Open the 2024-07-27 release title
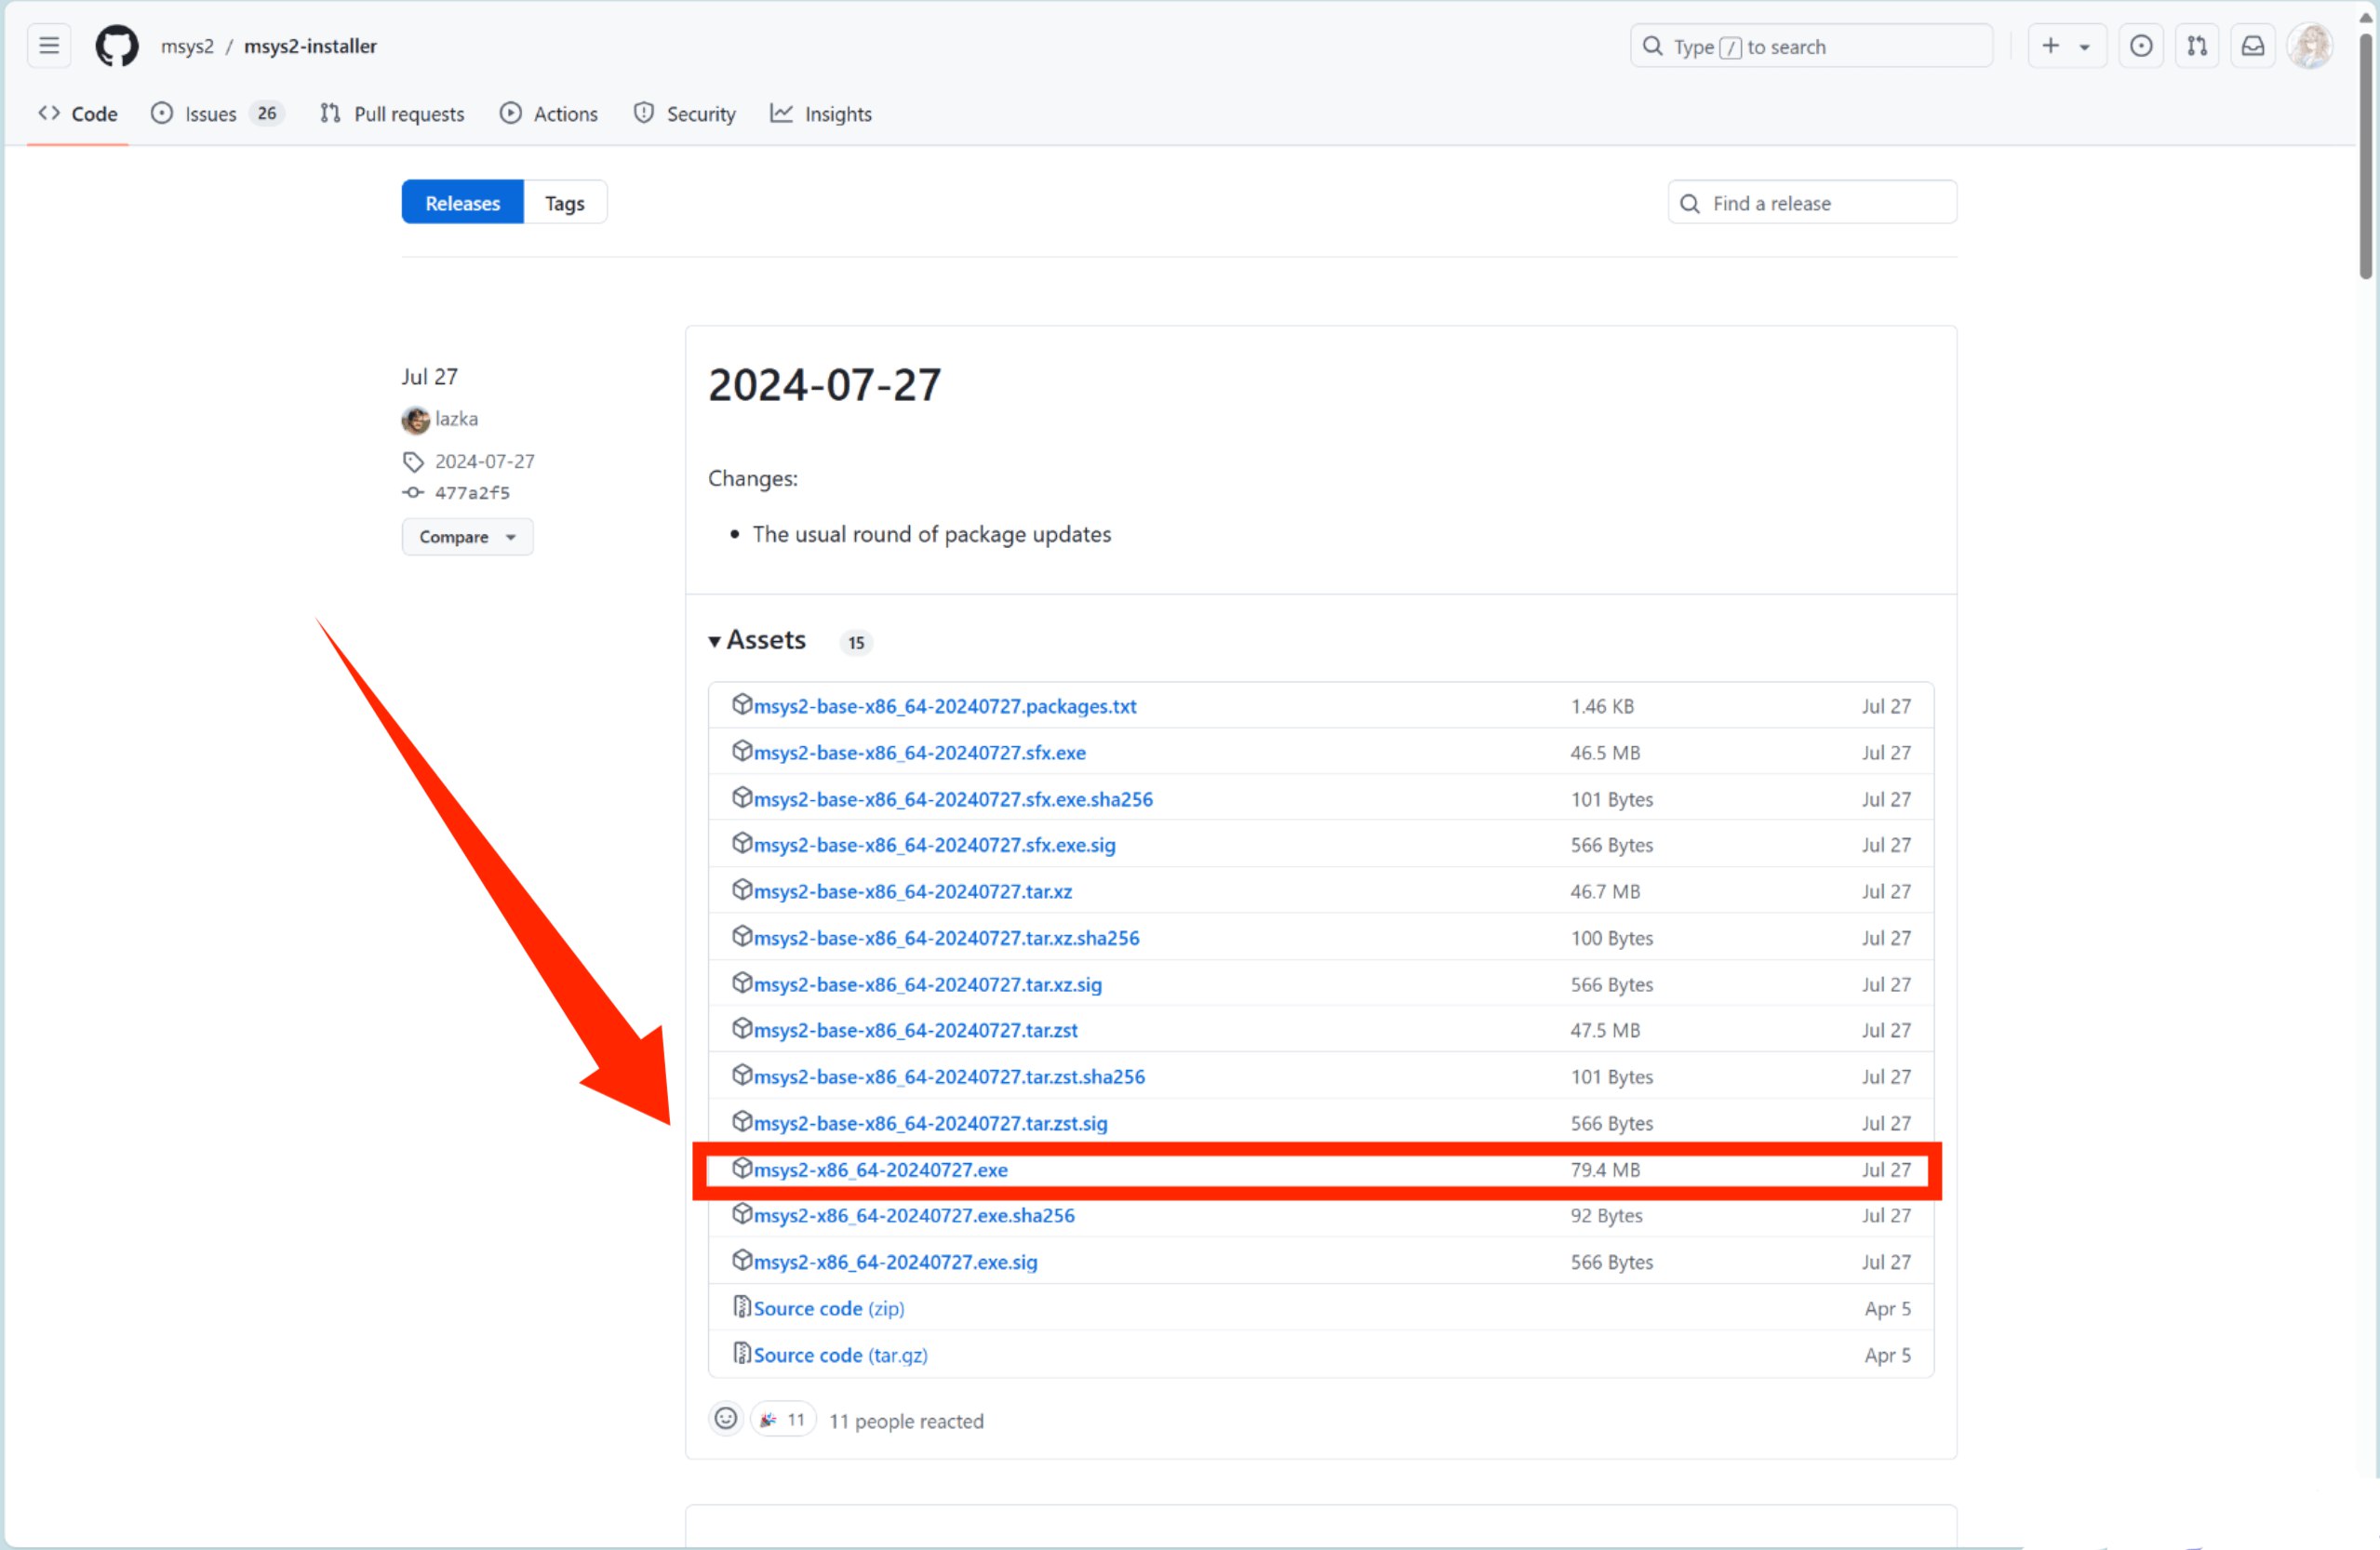Viewport: 2380px width, 1550px height. point(824,385)
